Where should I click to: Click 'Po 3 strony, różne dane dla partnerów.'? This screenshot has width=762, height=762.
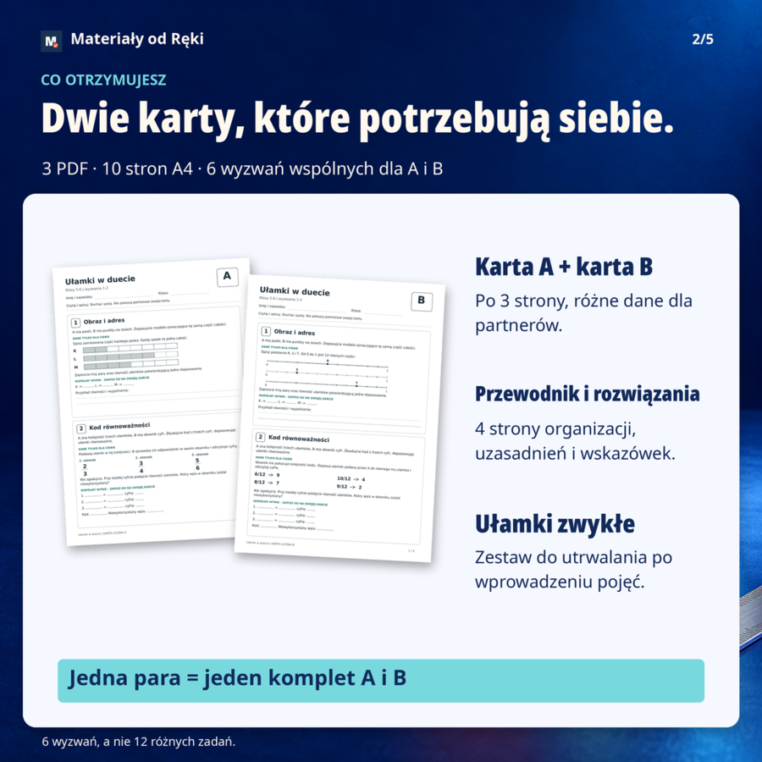coord(583,313)
